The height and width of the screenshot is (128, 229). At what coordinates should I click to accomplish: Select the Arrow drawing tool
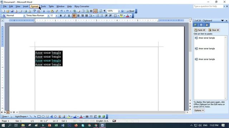(x=35, y=116)
